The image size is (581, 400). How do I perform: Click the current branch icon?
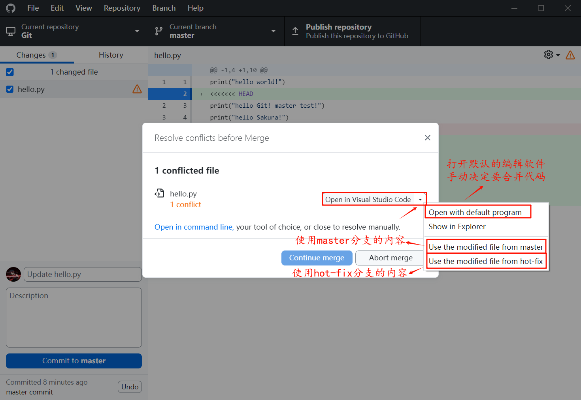159,31
